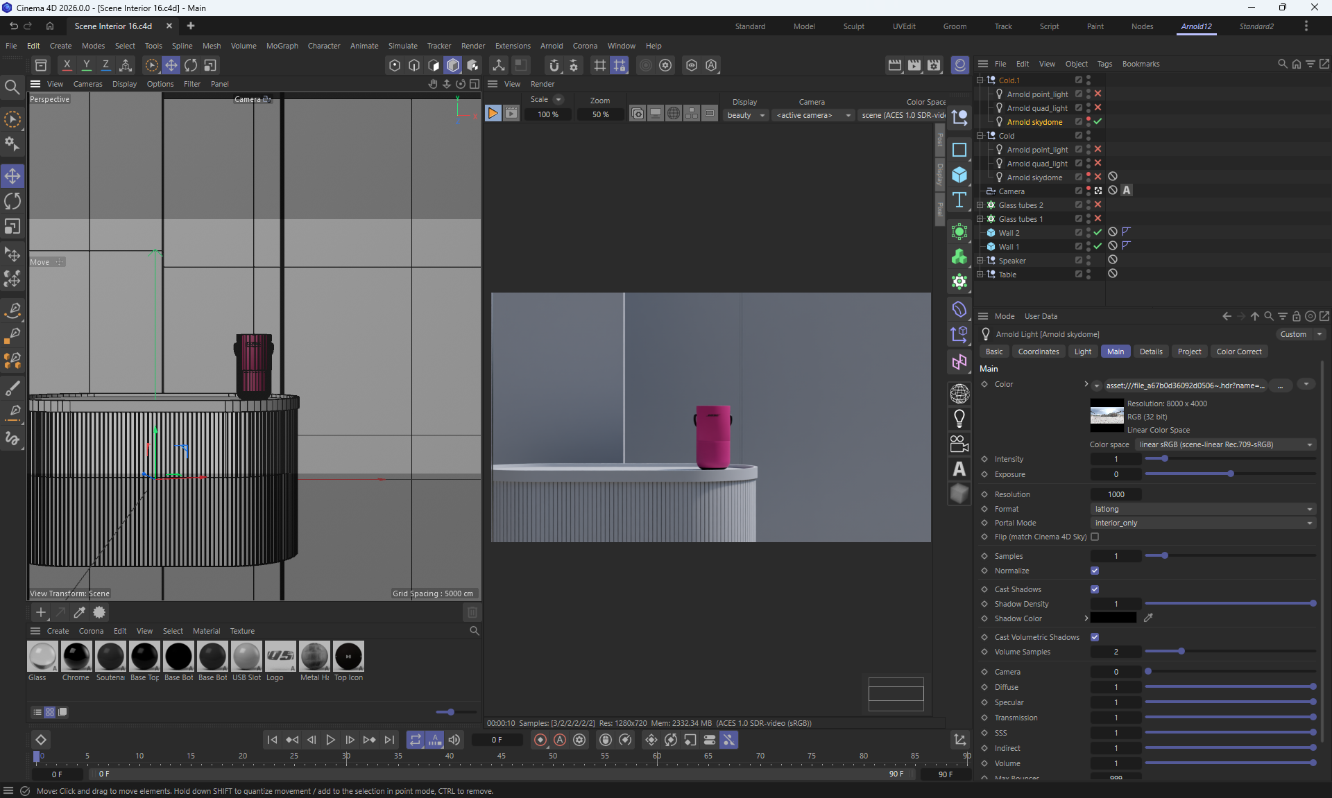The image size is (1332, 798).
Task: Click the Record Active Objects keyframe button
Action: [540, 740]
